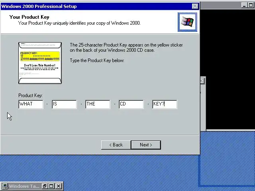Click the 'Your Product Key' heading
This screenshot has width=255, height=191.
[29, 17]
